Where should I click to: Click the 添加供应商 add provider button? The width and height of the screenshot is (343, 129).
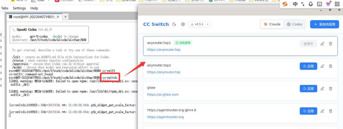[325, 24]
